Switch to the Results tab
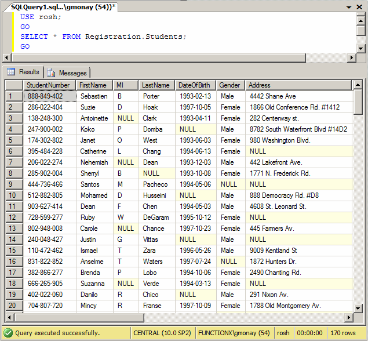368x341 pixels. point(23,72)
